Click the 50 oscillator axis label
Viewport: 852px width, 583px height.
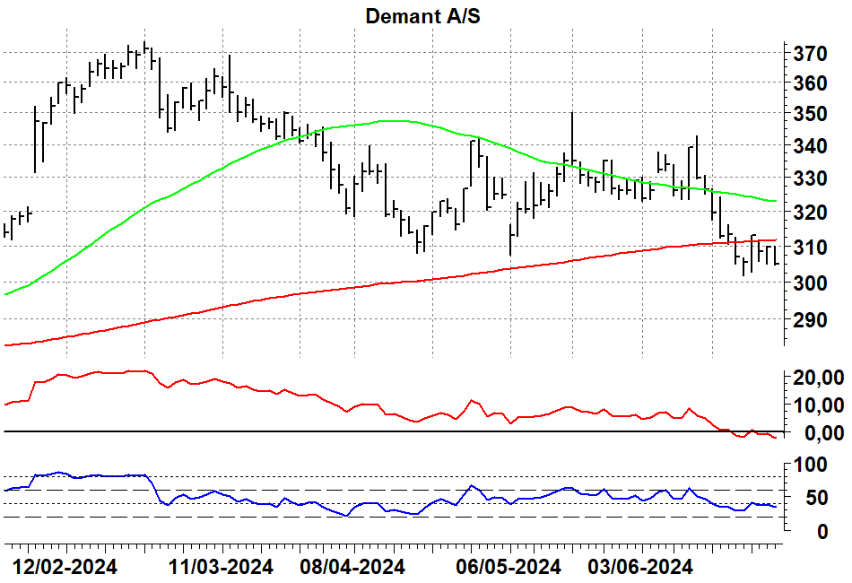click(x=815, y=498)
